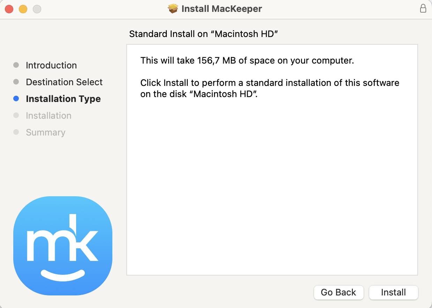This screenshot has width=432, height=308.
Task: Click the Go Back button
Action: (x=338, y=292)
